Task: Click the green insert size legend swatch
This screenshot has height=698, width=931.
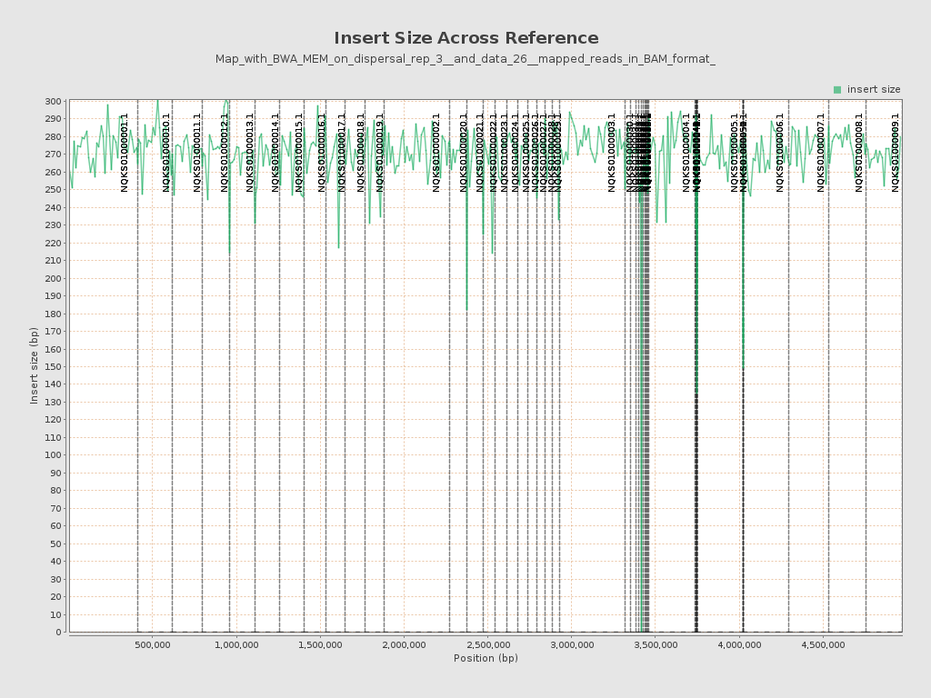Action: 837,89
